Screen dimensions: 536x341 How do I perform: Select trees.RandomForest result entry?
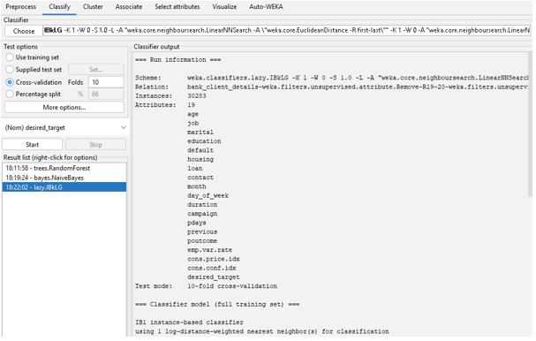pyautogui.click(x=64, y=168)
